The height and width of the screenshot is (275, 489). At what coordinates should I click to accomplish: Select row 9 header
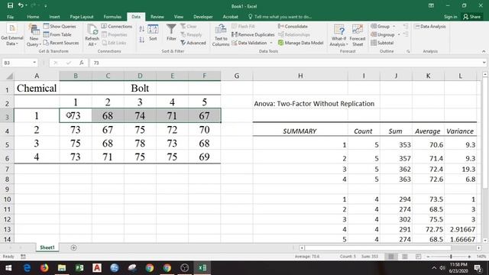click(x=7, y=189)
